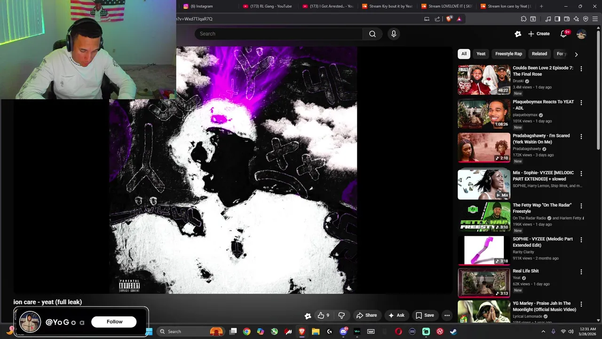Click the sparkle icon left of Create
The width and height of the screenshot is (602, 339).
(518, 34)
